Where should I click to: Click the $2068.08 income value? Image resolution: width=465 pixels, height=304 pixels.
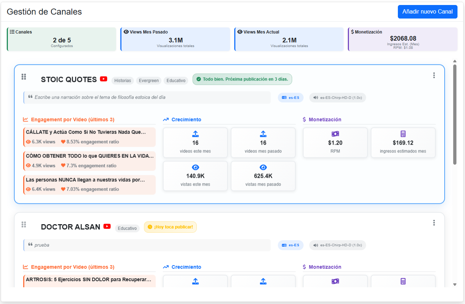point(403,38)
